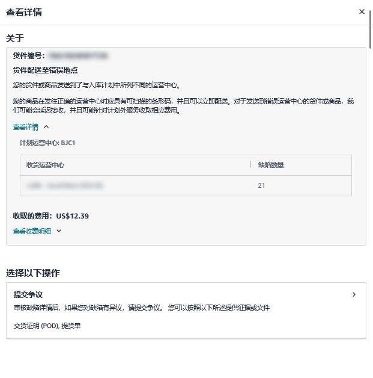Click the vertical scrollbar thumb on the right

pos(371,29)
